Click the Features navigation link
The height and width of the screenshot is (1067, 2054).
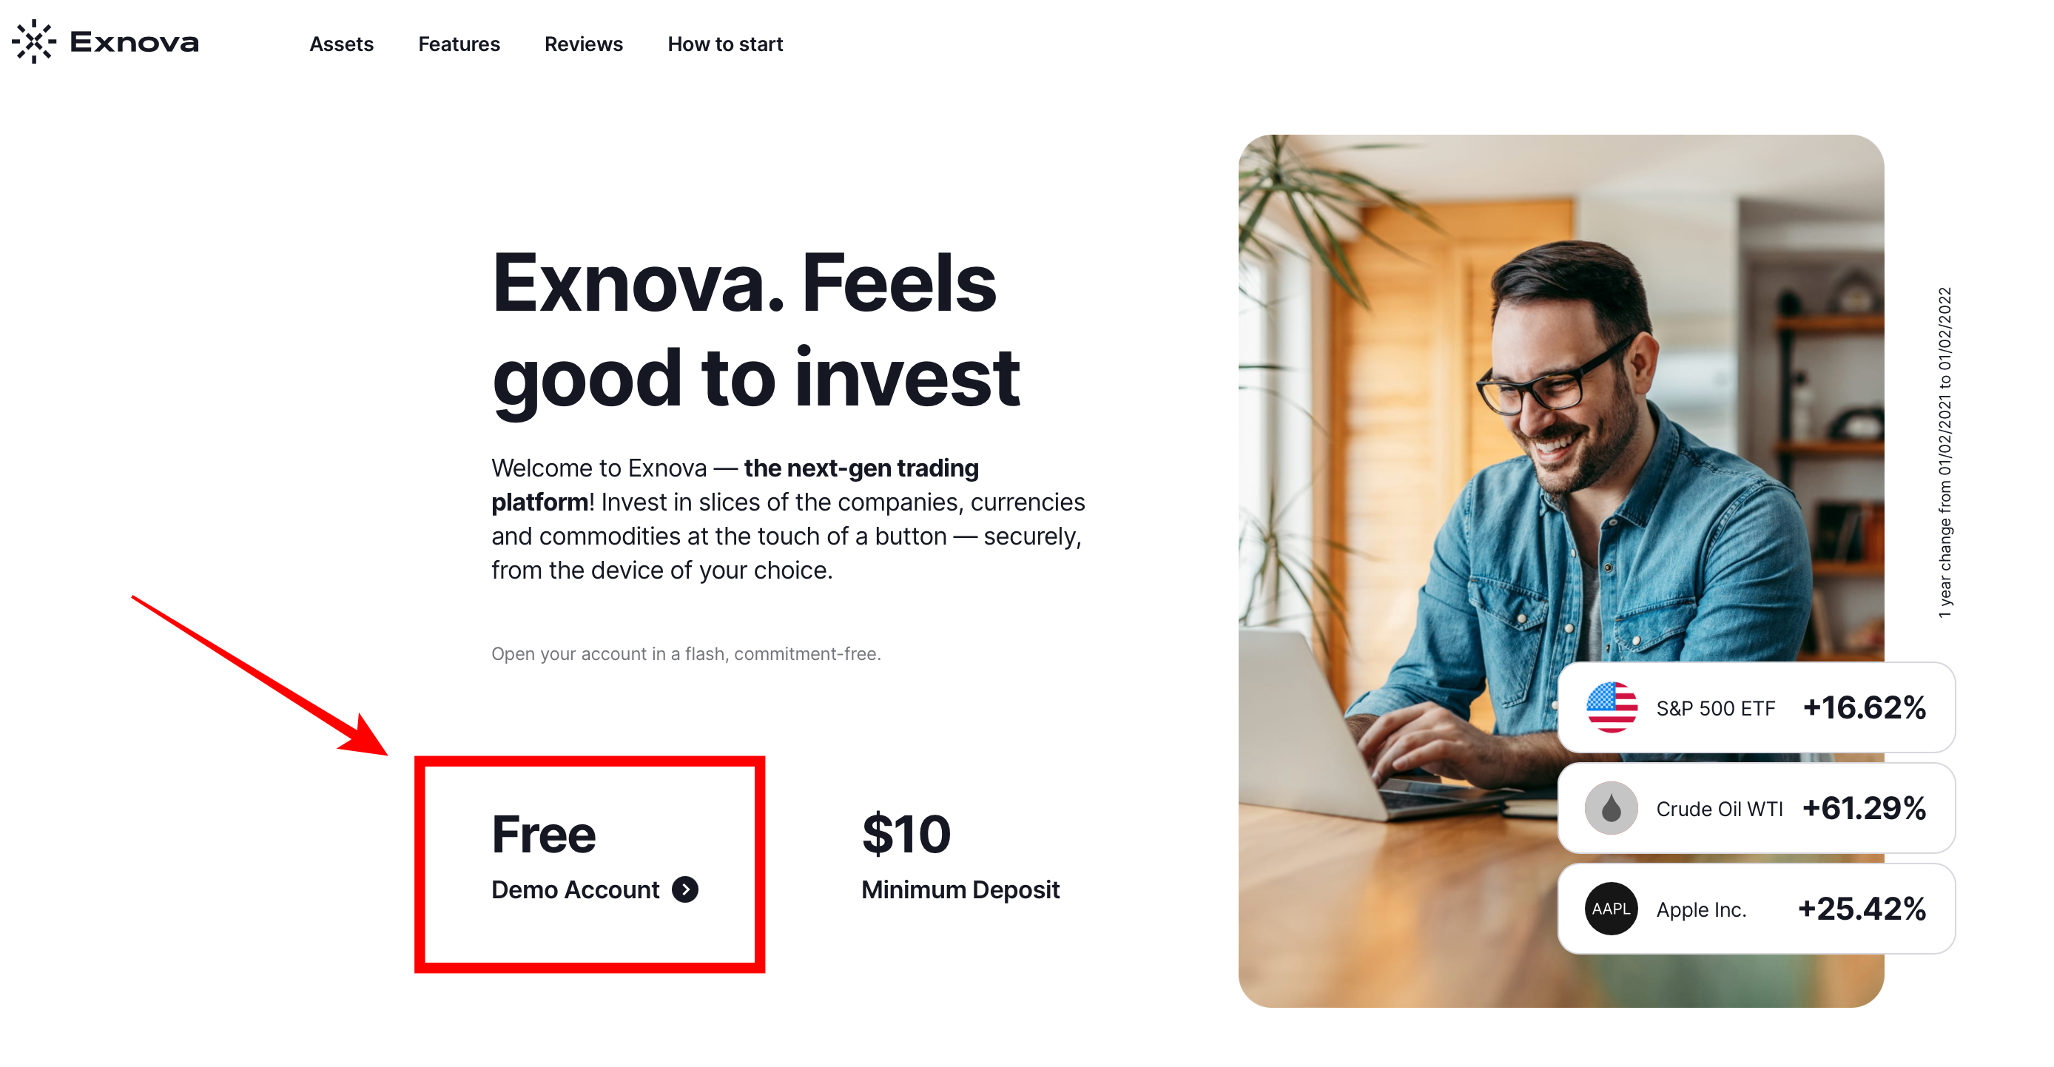pos(459,44)
